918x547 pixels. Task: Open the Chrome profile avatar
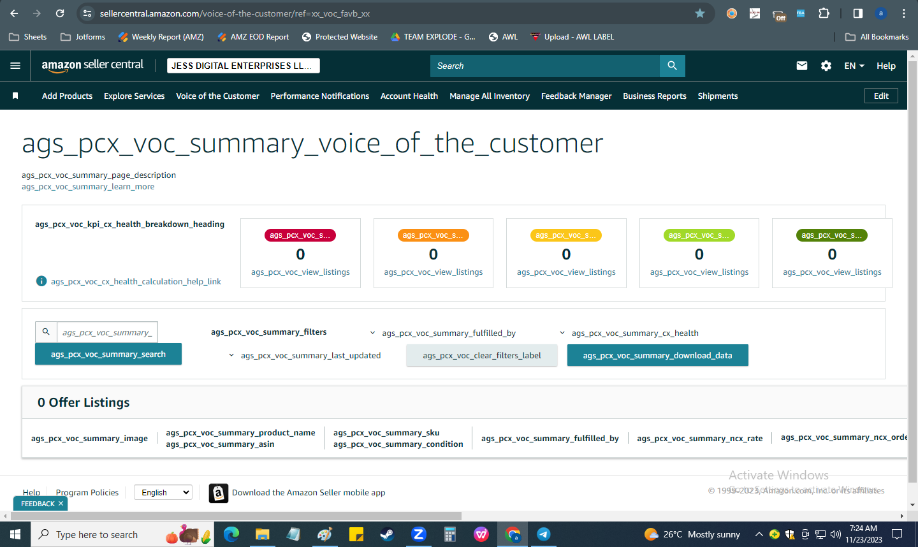[x=881, y=13]
